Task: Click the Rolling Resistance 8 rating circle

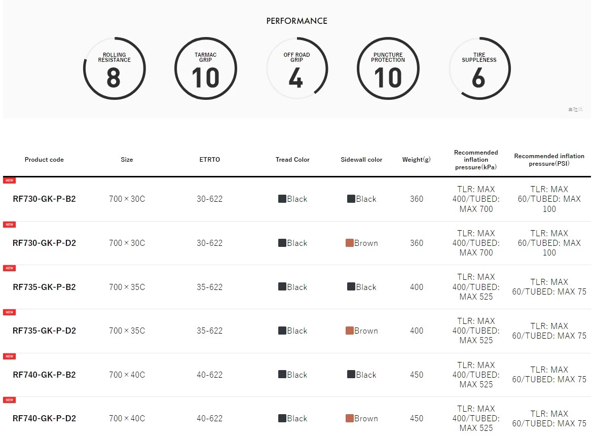Action: [114, 69]
